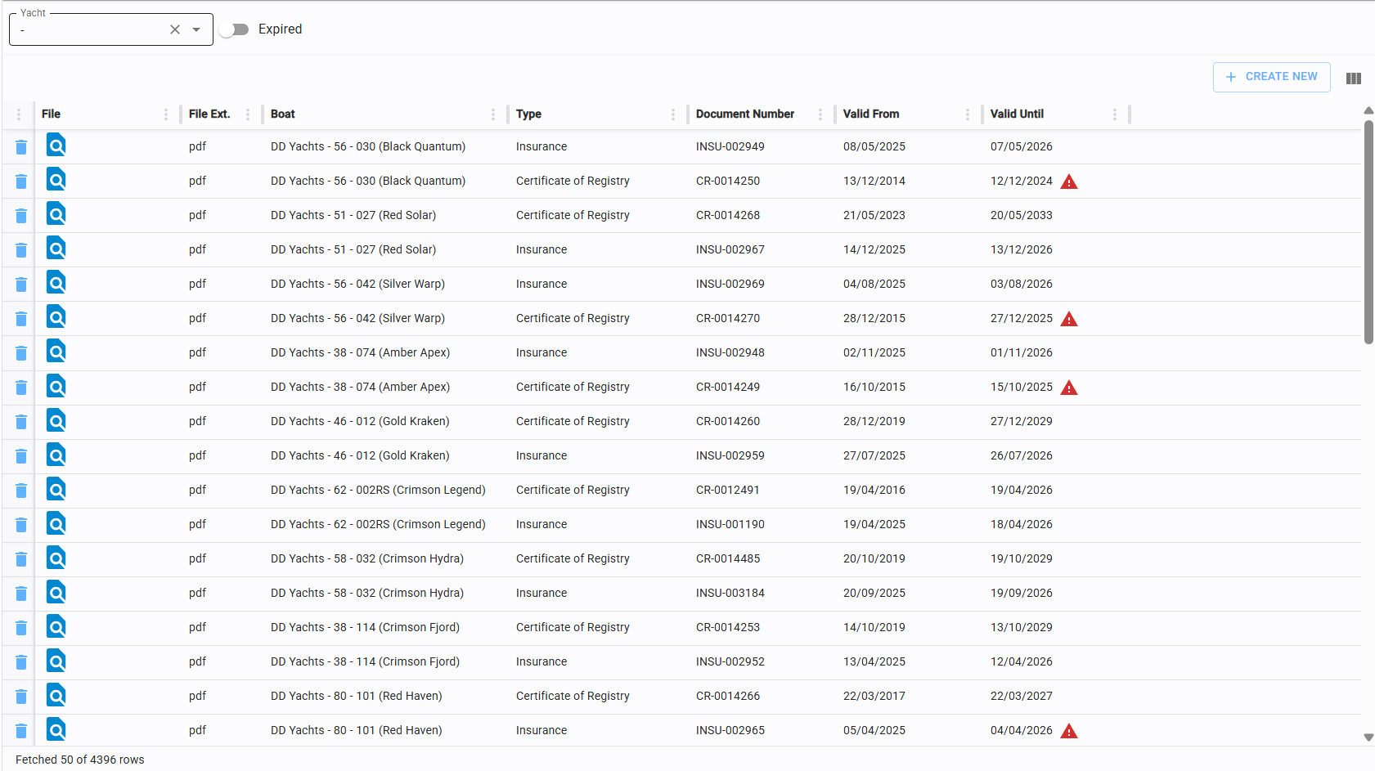Click warning icon beside 04/04/2026 date

[x=1068, y=731]
